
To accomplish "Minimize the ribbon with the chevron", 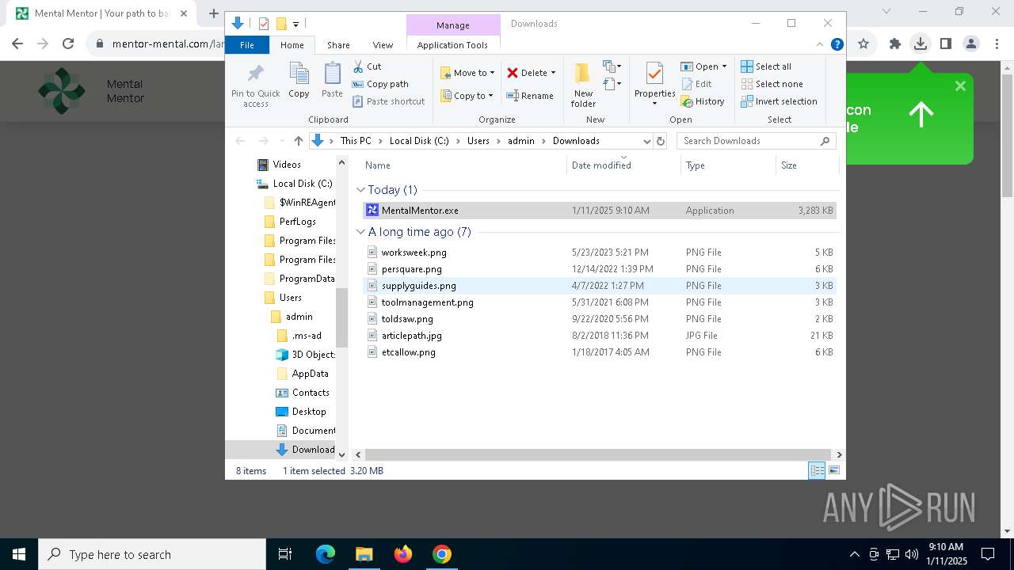I will click(x=820, y=45).
